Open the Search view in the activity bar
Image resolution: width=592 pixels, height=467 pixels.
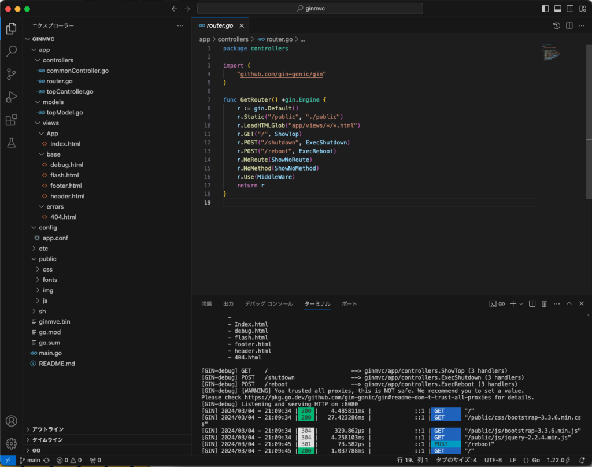click(x=11, y=50)
